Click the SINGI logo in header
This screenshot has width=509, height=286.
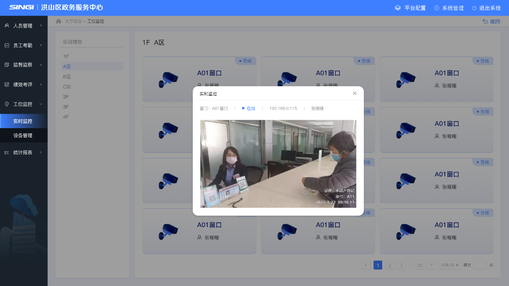(x=21, y=7)
